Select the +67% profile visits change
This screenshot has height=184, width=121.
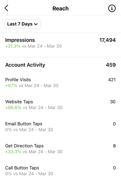pos(11,86)
